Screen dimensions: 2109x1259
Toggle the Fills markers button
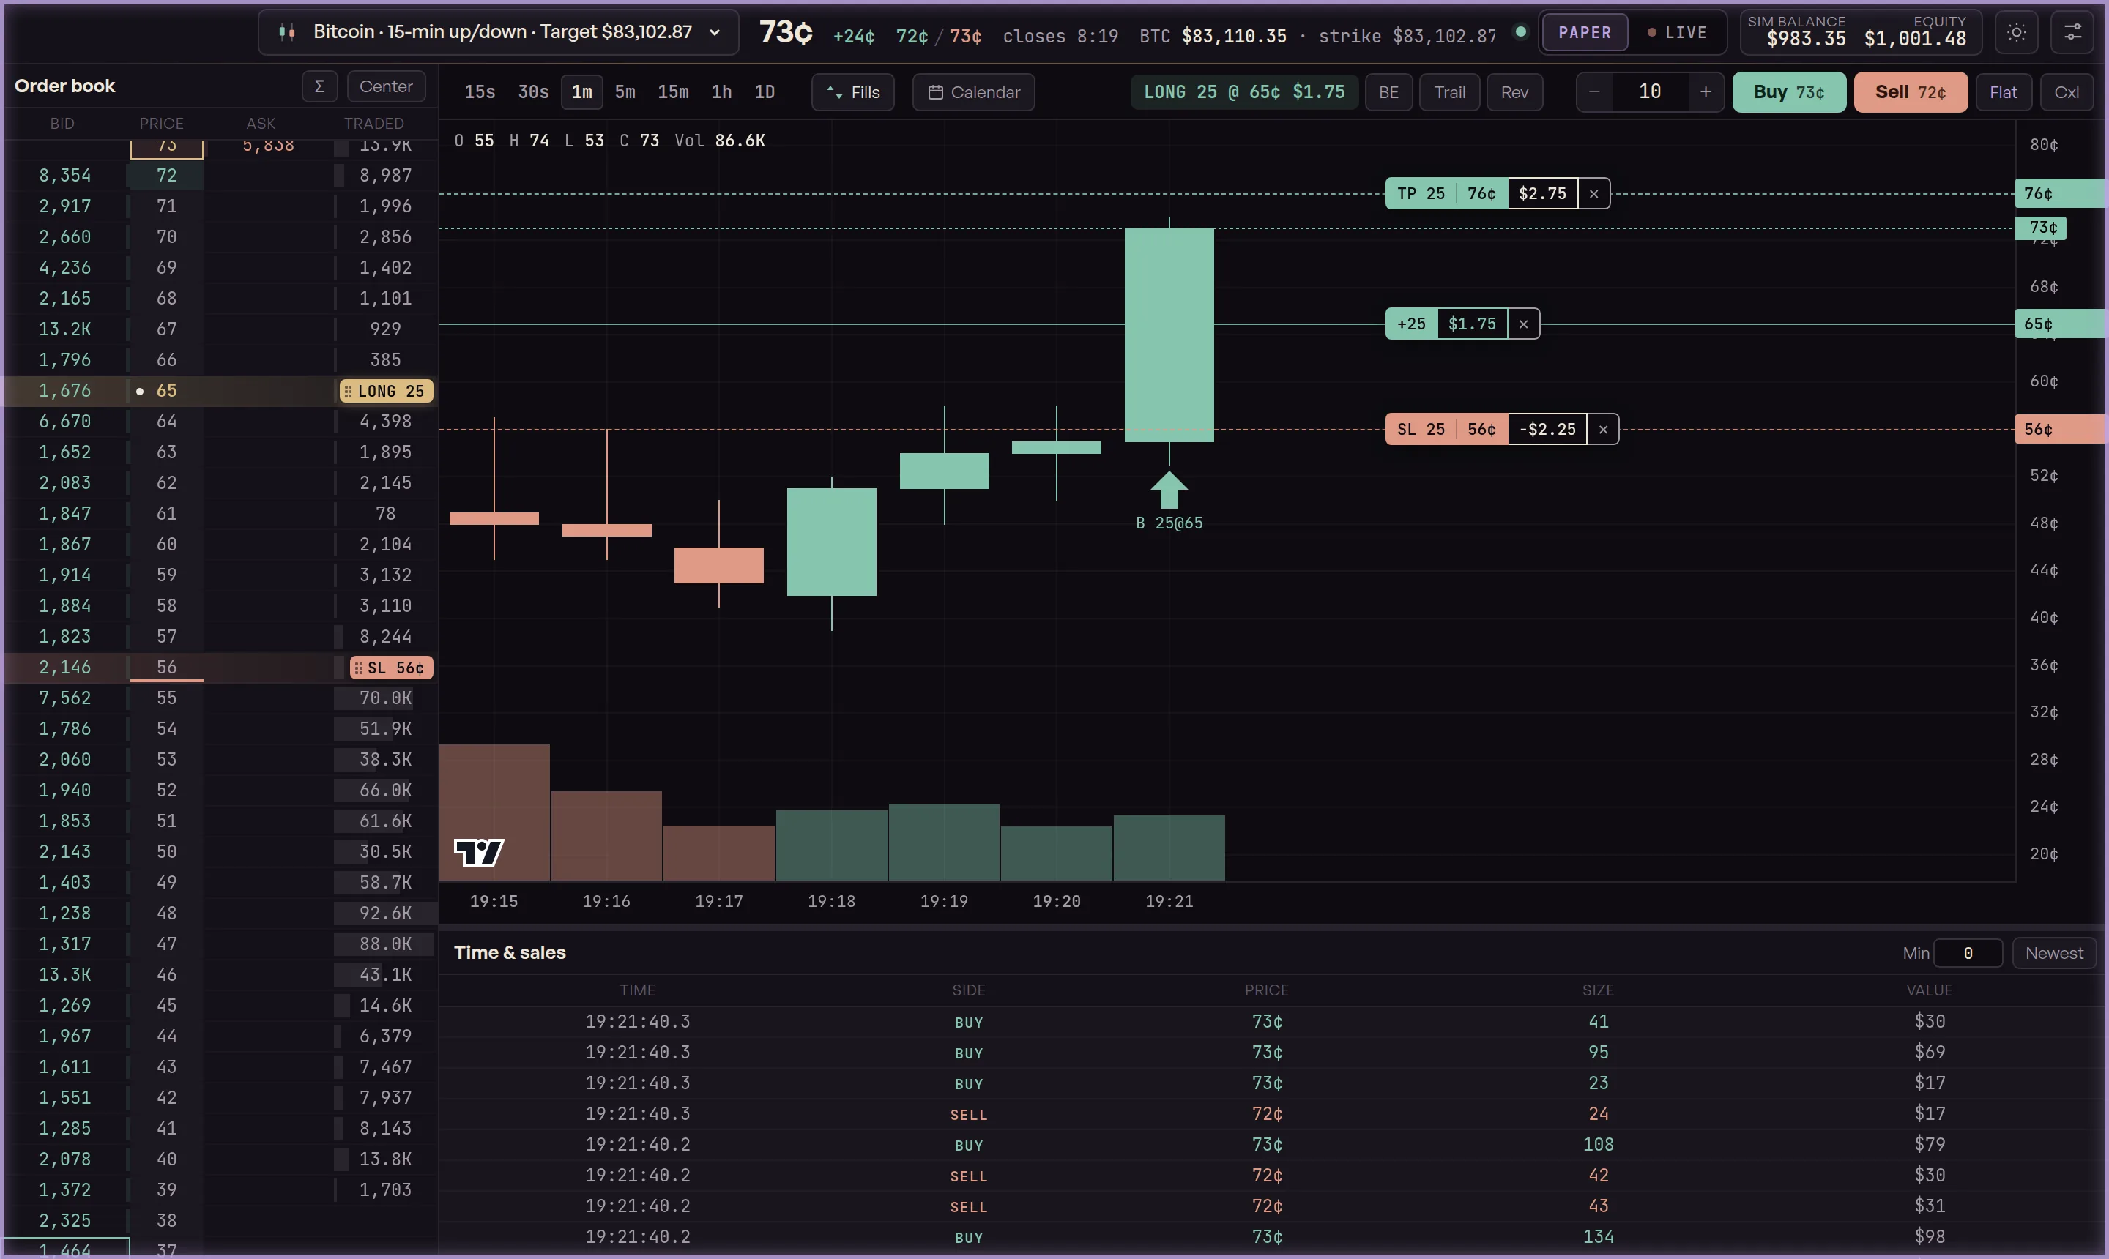[853, 92]
